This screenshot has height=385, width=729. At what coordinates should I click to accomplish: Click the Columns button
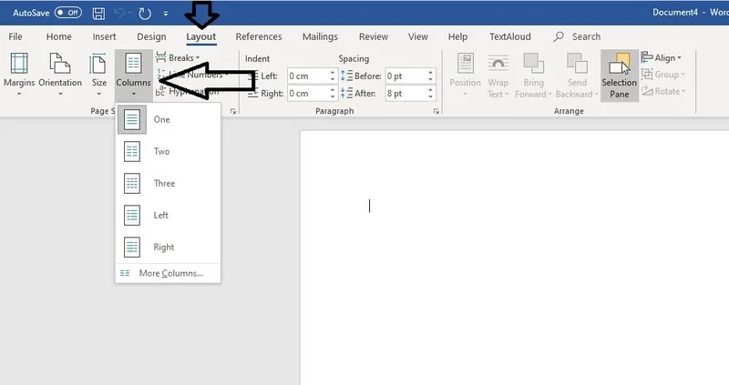click(x=133, y=76)
